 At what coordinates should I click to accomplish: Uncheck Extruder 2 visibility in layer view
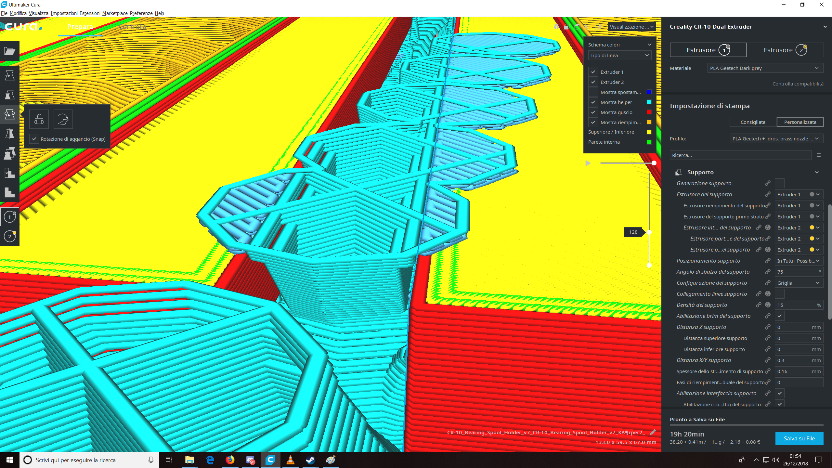click(593, 82)
